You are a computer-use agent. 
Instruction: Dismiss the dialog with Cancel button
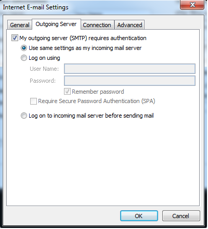point(181,216)
